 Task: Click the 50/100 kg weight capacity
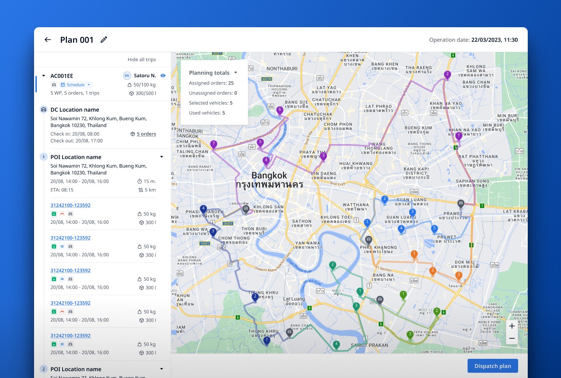tap(141, 85)
